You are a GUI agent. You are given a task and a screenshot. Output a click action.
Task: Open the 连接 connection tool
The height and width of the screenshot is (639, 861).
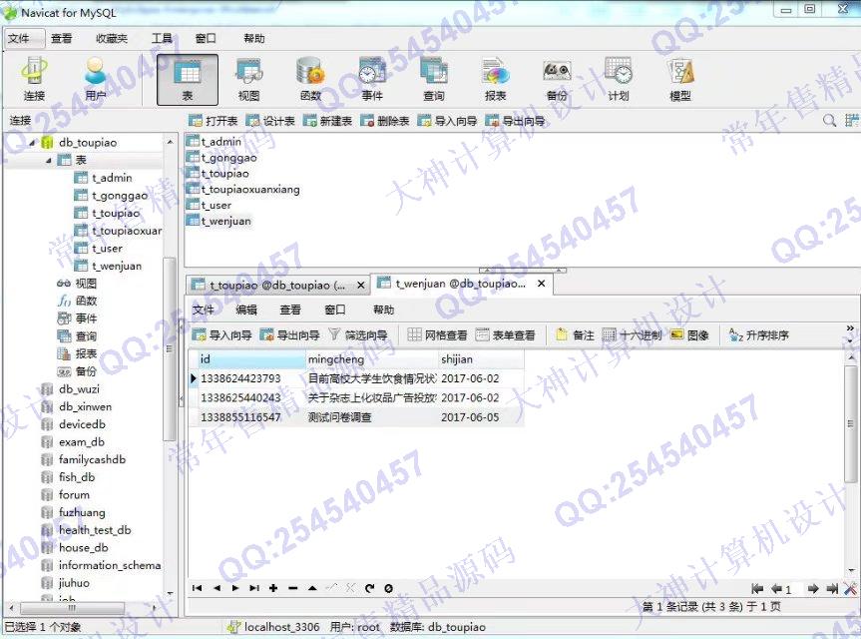[x=34, y=80]
